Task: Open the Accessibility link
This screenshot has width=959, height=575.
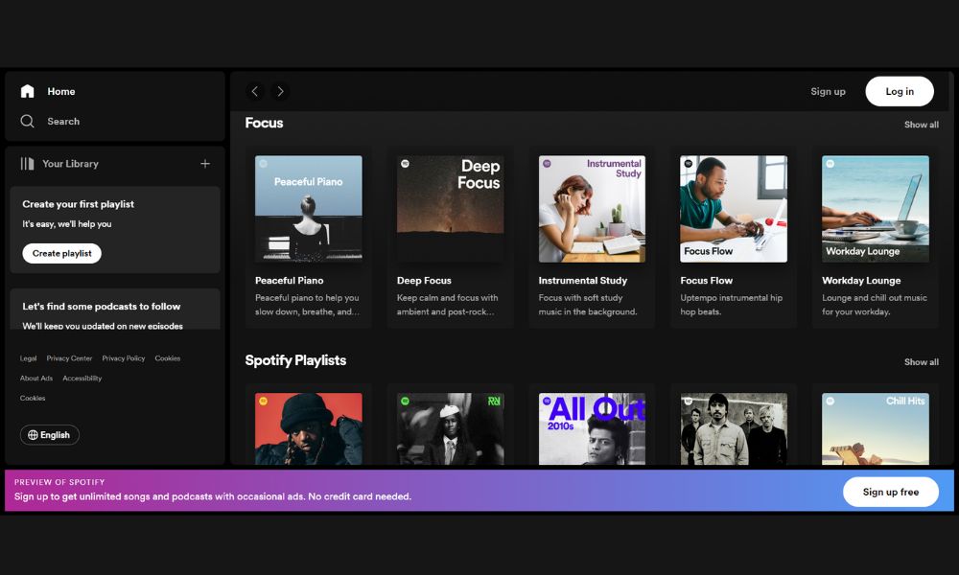Action: click(x=82, y=378)
